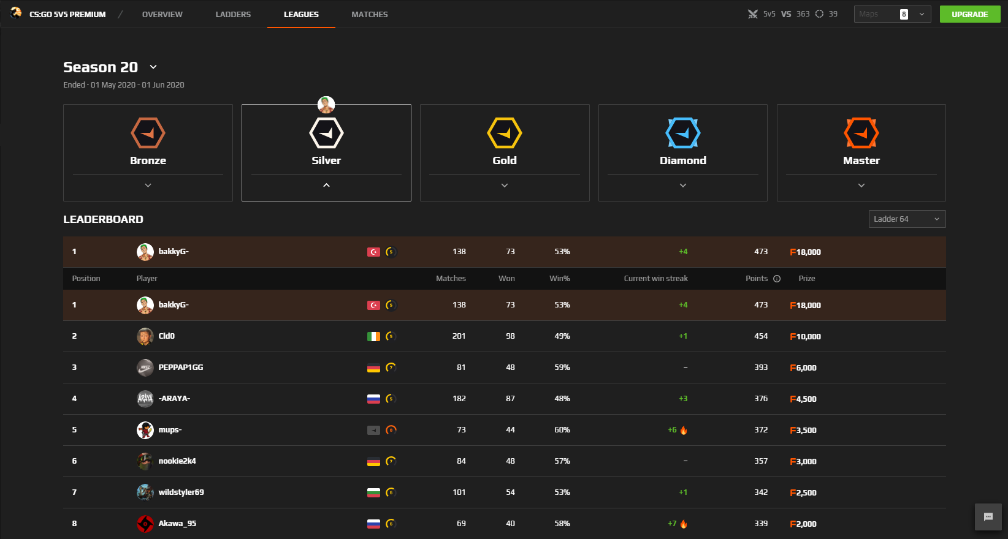Click nookie2k4's German flag icon
This screenshot has height=539, width=1008.
click(x=373, y=461)
